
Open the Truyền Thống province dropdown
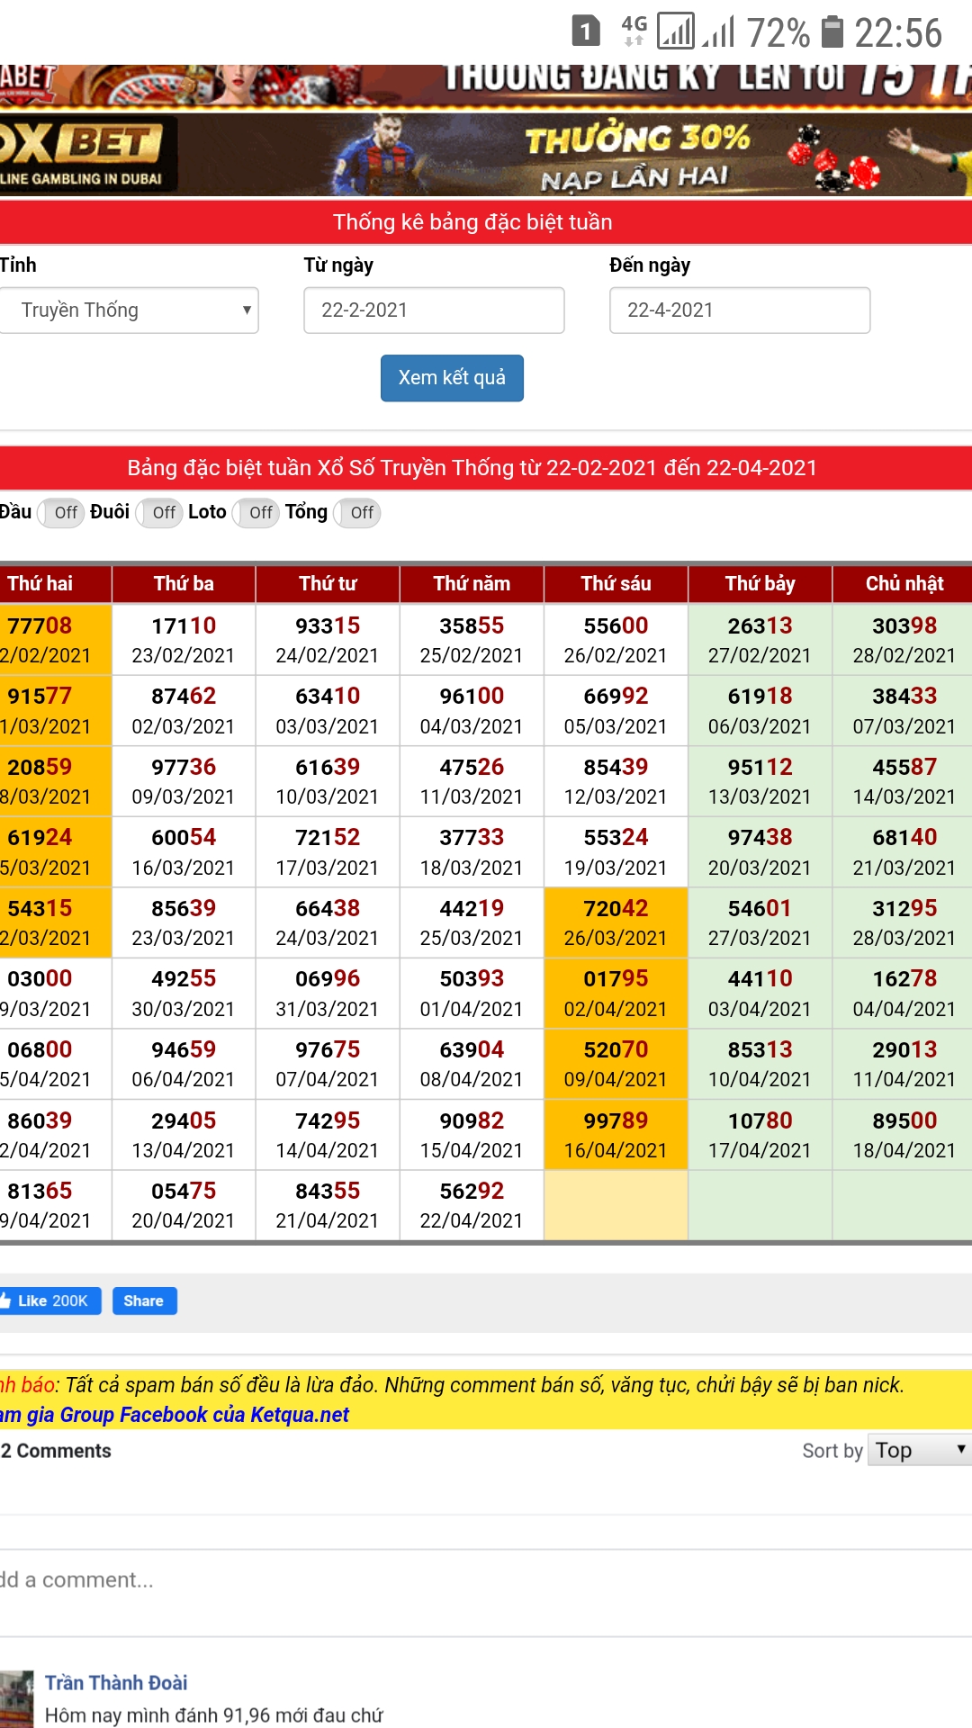click(129, 310)
